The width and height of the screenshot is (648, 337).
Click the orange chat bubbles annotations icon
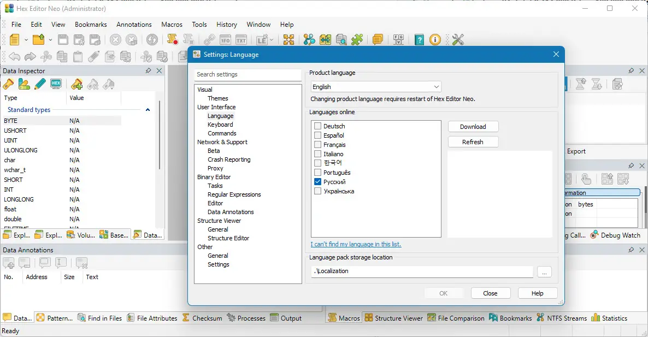pos(378,40)
